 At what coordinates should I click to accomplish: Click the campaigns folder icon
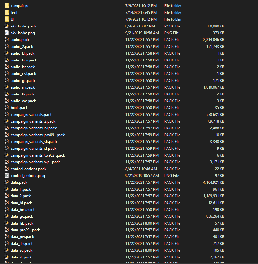[7, 6]
